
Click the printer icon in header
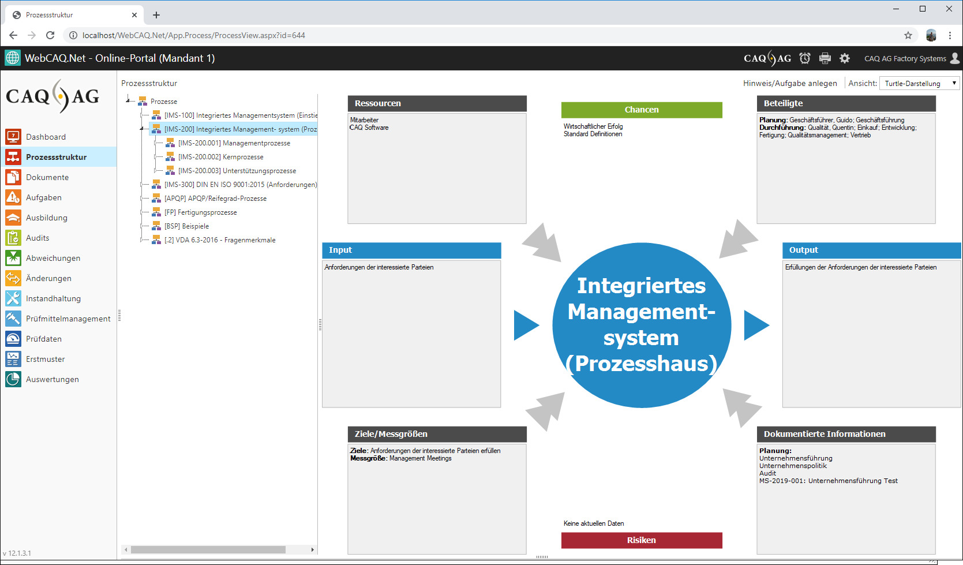(825, 58)
